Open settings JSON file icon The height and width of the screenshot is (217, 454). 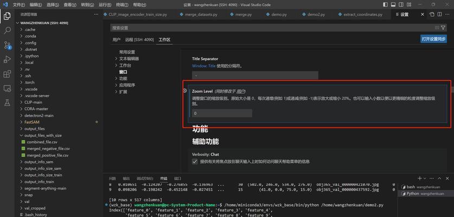coord(432,15)
